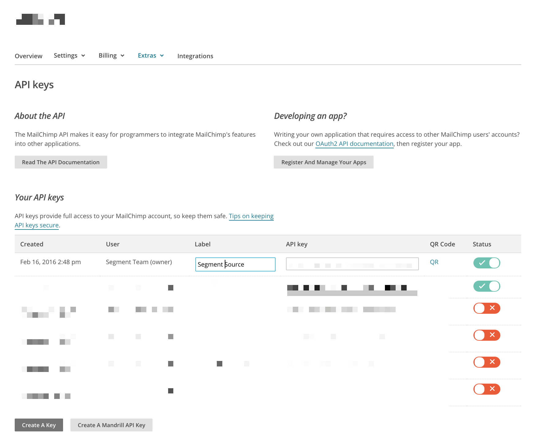This screenshot has height=440, width=542.
Task: Turn on the fifth API key status switch
Action: tap(487, 362)
